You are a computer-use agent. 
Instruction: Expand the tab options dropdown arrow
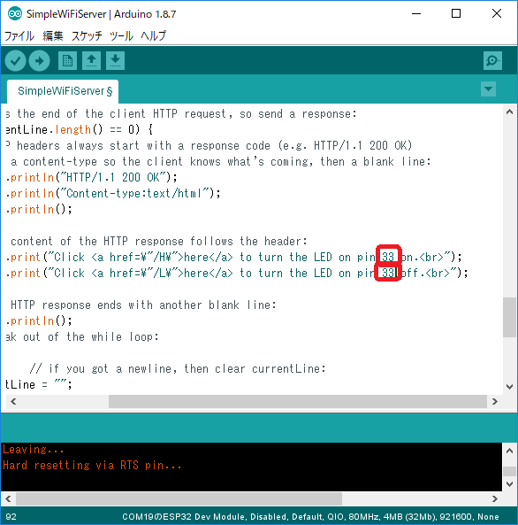(488, 89)
